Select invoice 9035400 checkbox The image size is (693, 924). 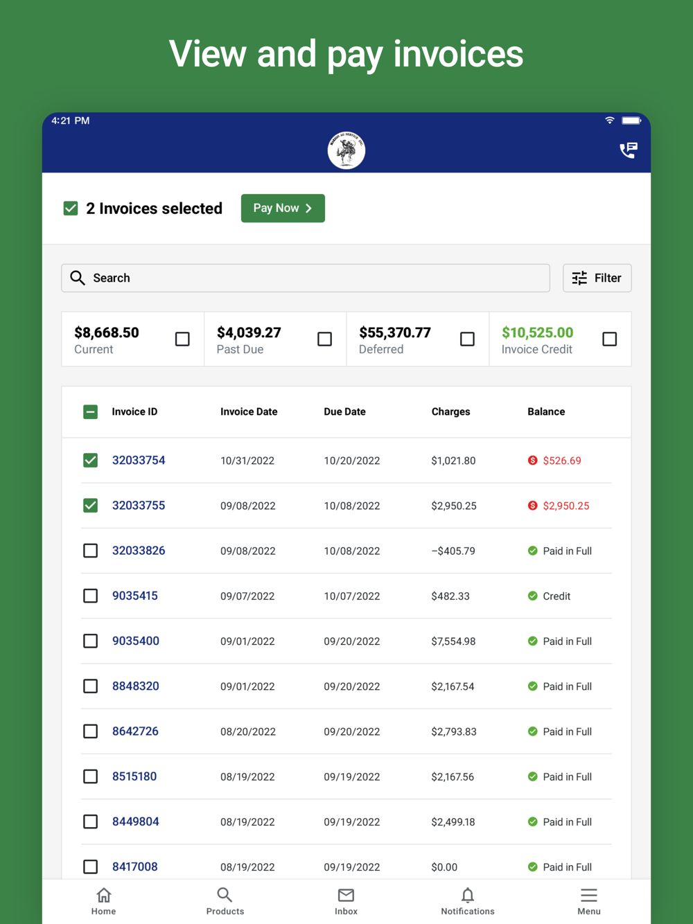point(90,641)
